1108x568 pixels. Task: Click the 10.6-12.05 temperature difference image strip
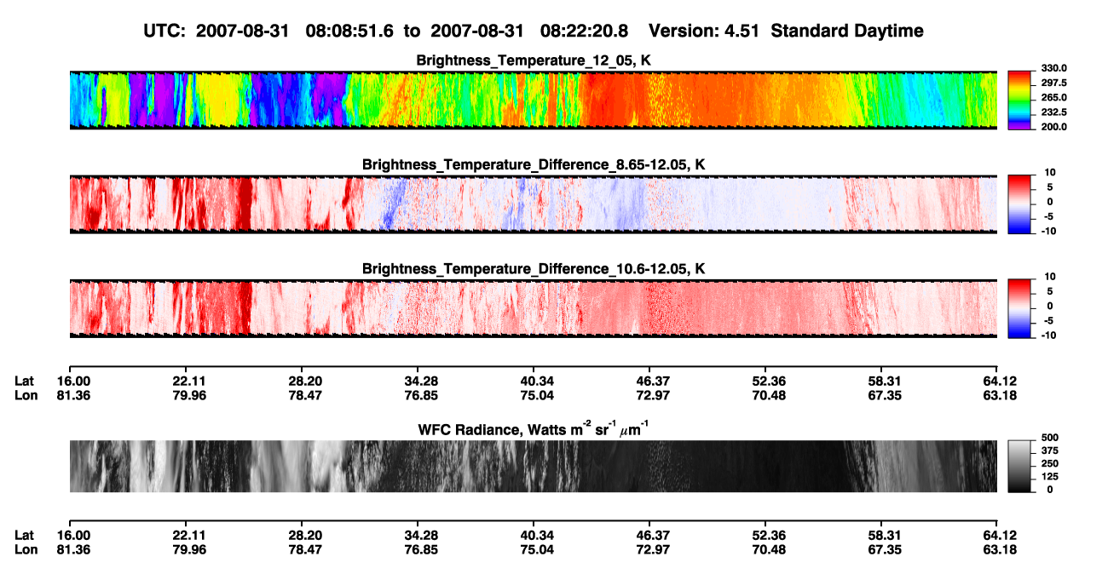(533, 309)
